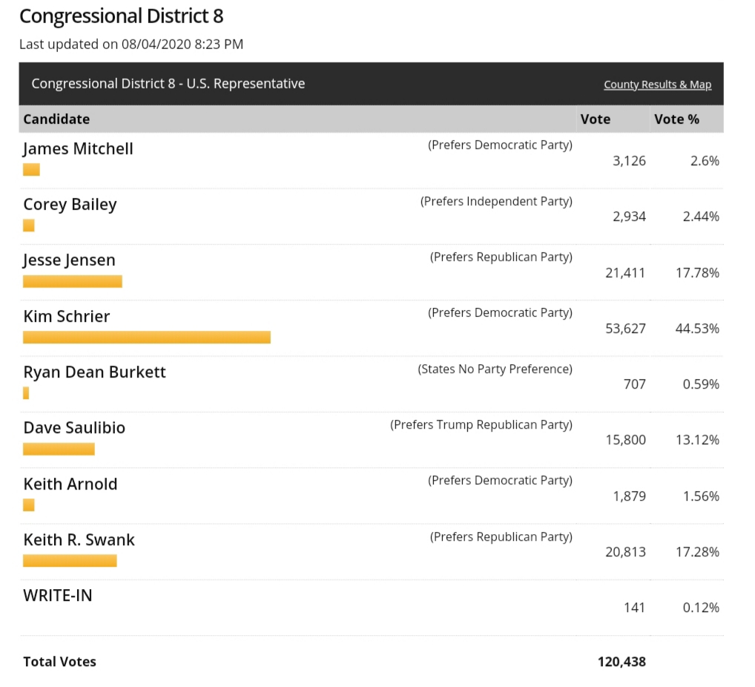This screenshot has width=755, height=687.
Task: Sort results by the Vote % column header
Action: pyautogui.click(x=676, y=119)
